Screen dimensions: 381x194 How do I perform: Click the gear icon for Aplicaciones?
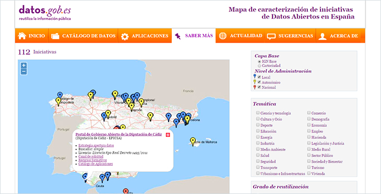(x=125, y=36)
